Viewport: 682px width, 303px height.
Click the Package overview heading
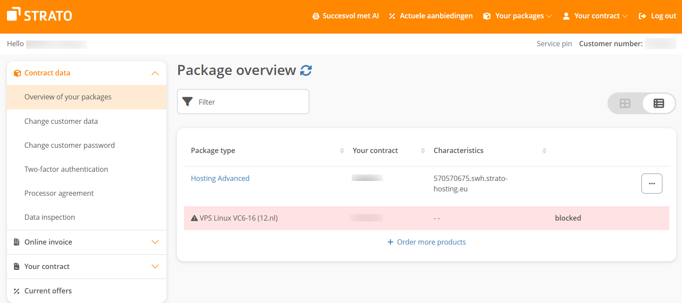click(237, 70)
